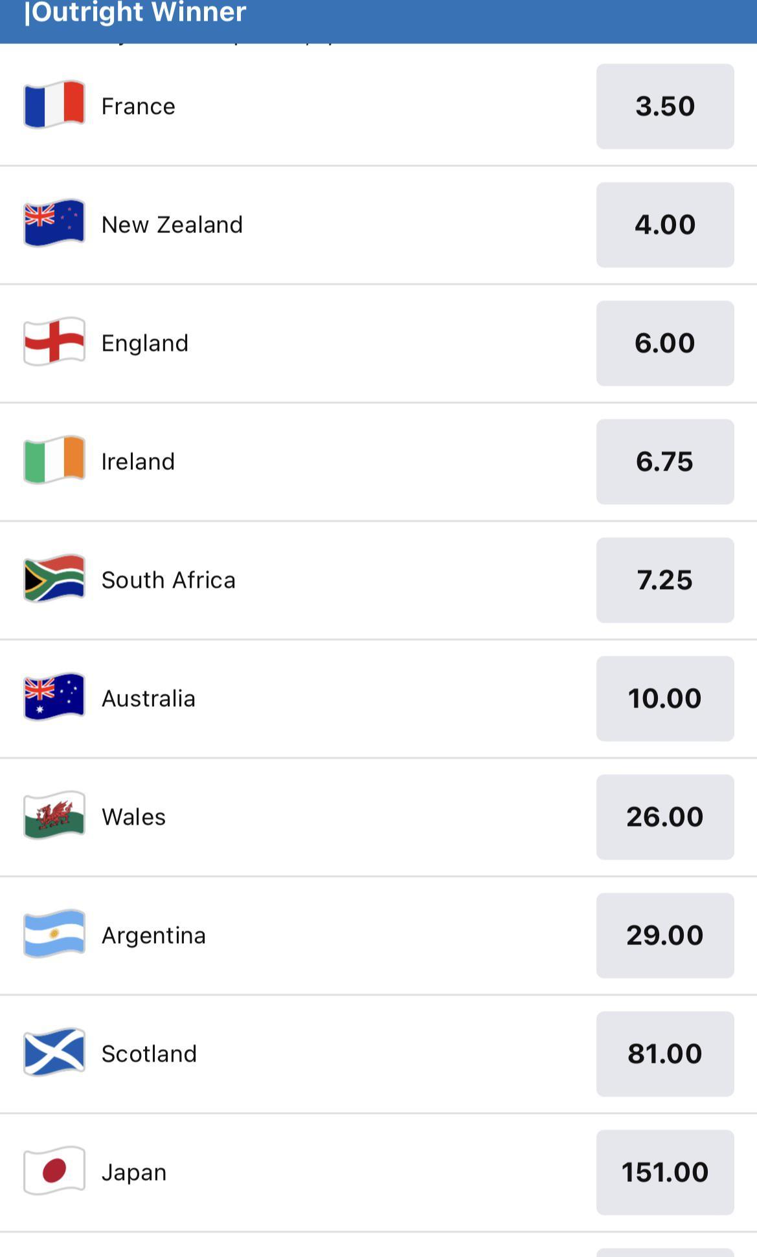Tap the Wales dragon flag icon
The image size is (757, 1257).
click(54, 816)
